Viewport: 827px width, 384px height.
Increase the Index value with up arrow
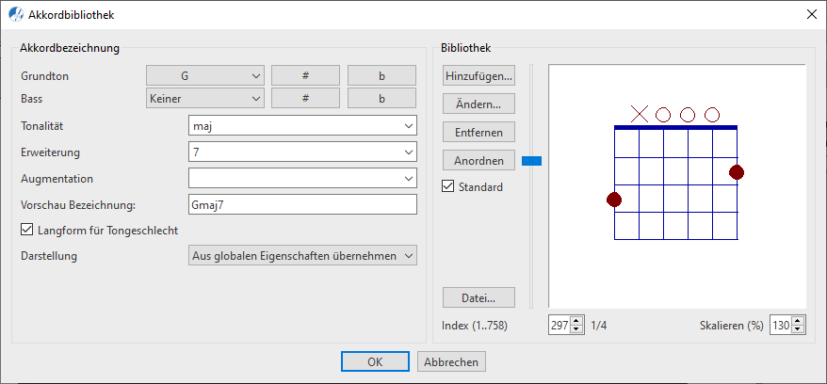[577, 320]
